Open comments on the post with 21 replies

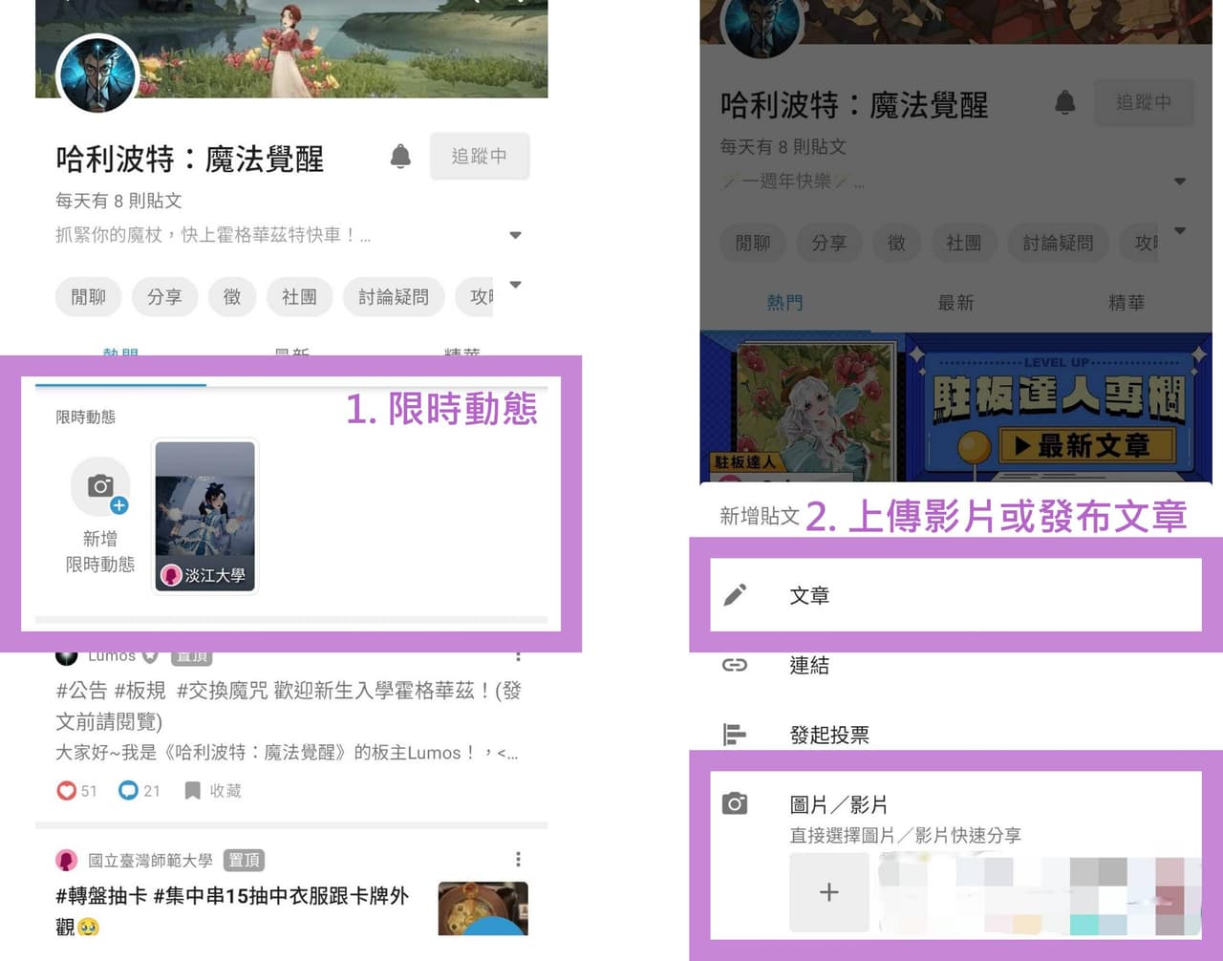click(x=128, y=791)
